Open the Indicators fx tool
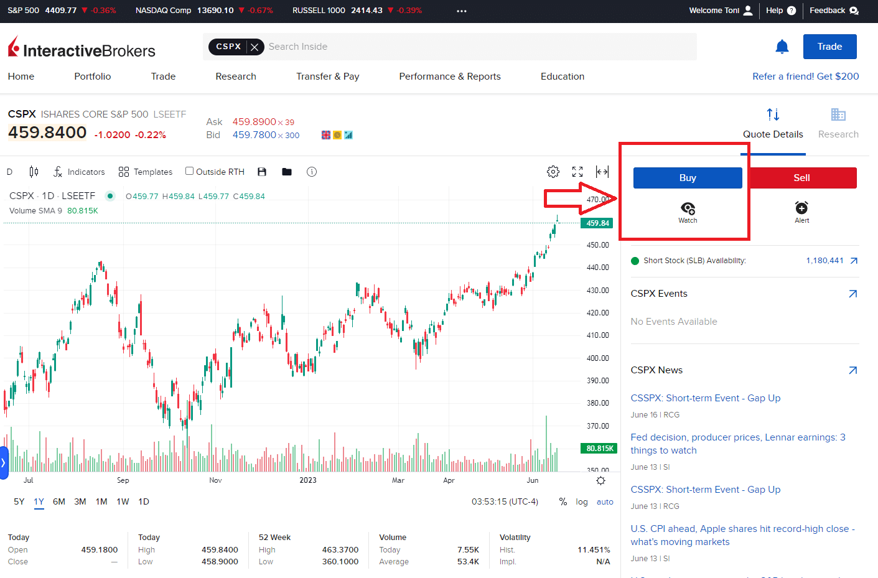 (x=79, y=172)
